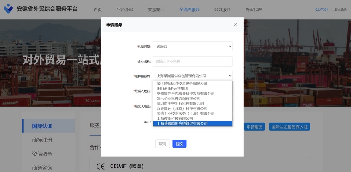Close the 申请服务 dialog
Screen dimensions: 351x172
click(x=235, y=24)
